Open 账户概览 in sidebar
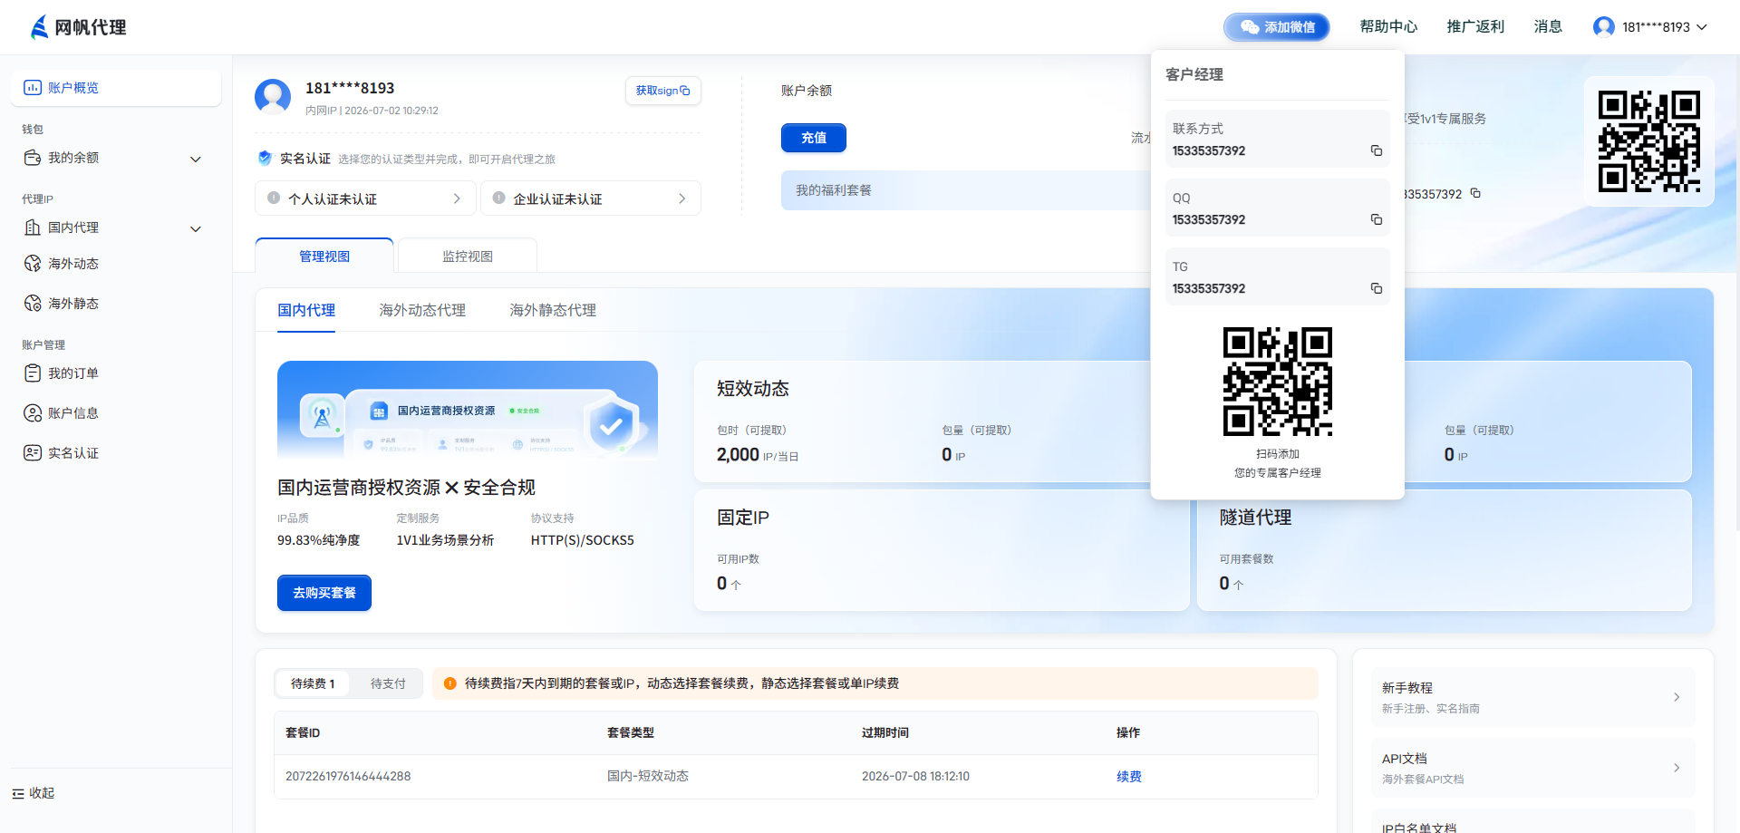Screen dimensions: 1740x833 [x=116, y=88]
